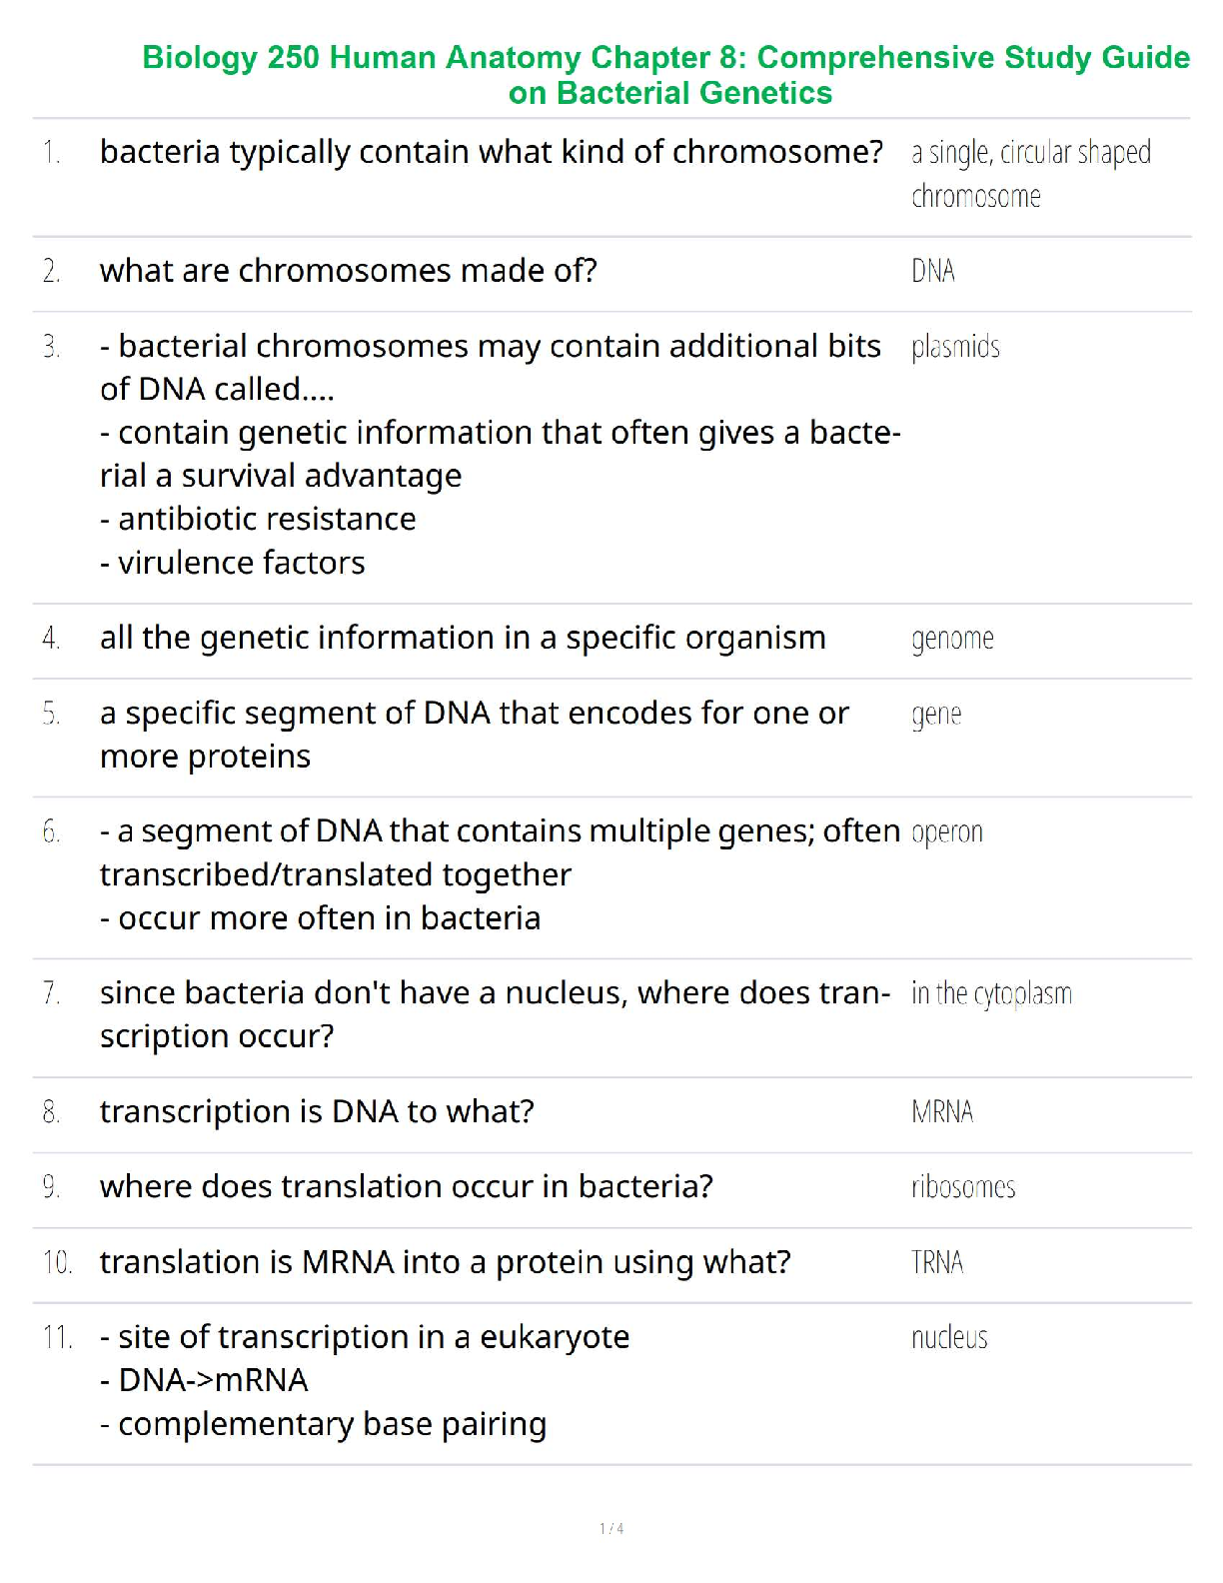Click the 'gene' answer text
The height and width of the screenshot is (1583, 1223).
coord(936,714)
